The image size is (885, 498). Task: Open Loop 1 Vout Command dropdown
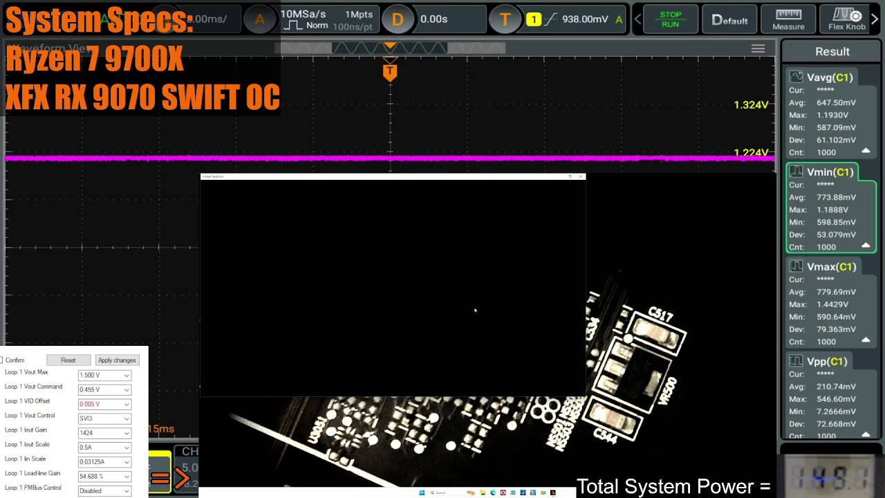click(104, 390)
